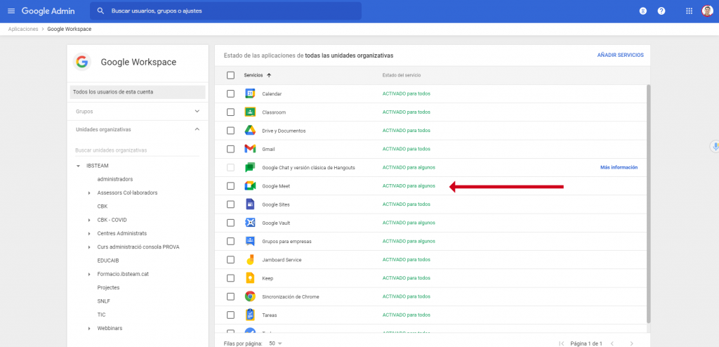The image size is (719, 347).
Task: Select the Drive y Documentos checkbox
Action: [230, 131]
